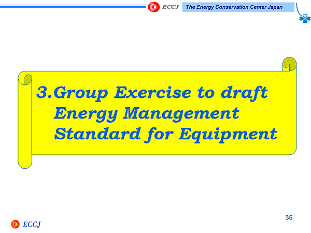311x233 pixels.
Task: Click the red ECCJ logo at bottom left
Action: [x=16, y=224]
